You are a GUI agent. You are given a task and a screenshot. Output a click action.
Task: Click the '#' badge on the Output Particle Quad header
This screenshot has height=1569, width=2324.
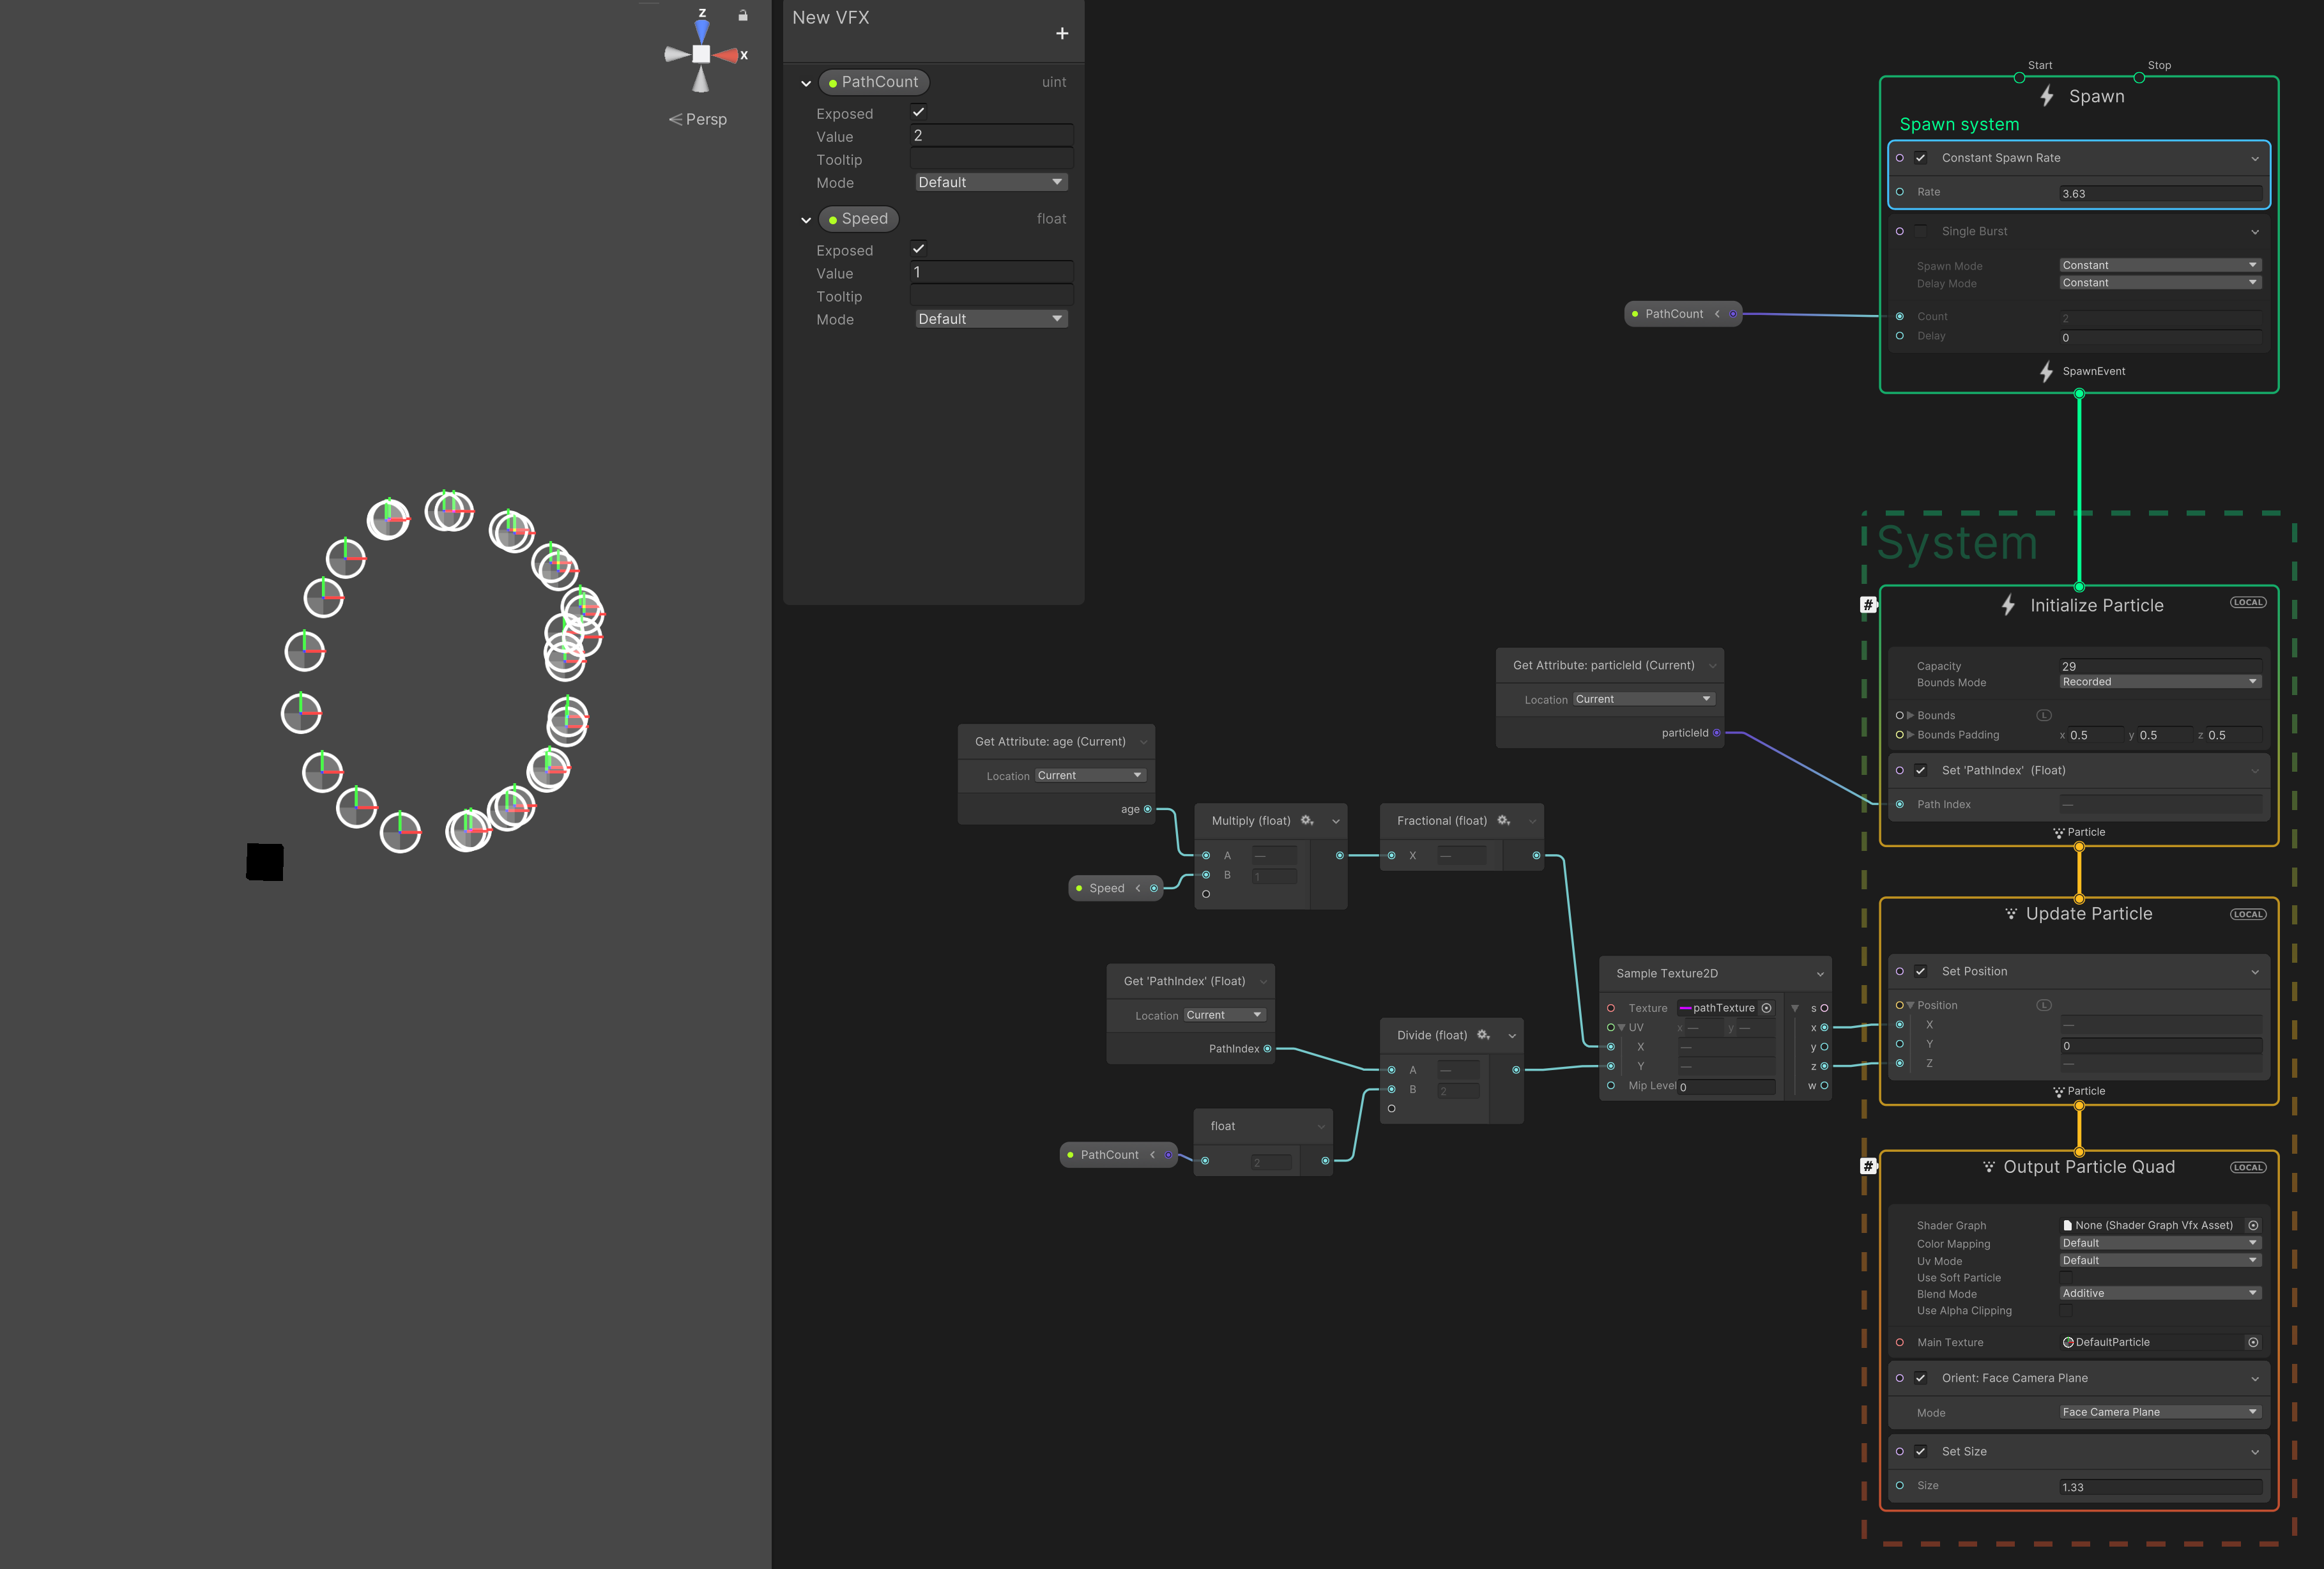(x=1868, y=1165)
